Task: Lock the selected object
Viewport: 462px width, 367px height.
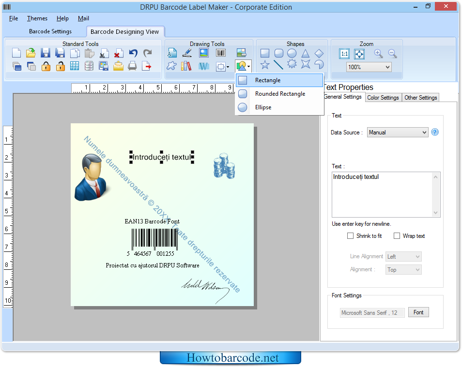Action: click(x=46, y=66)
